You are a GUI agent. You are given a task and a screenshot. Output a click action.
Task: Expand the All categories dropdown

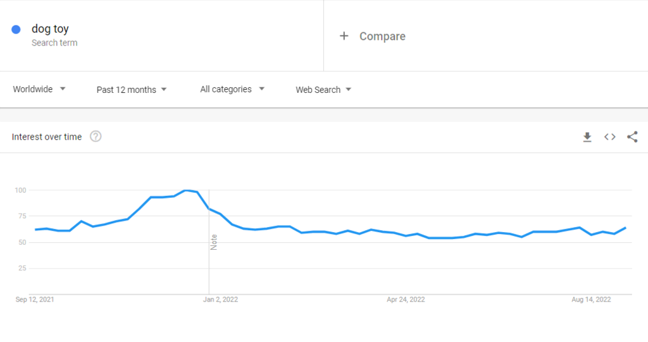click(232, 89)
